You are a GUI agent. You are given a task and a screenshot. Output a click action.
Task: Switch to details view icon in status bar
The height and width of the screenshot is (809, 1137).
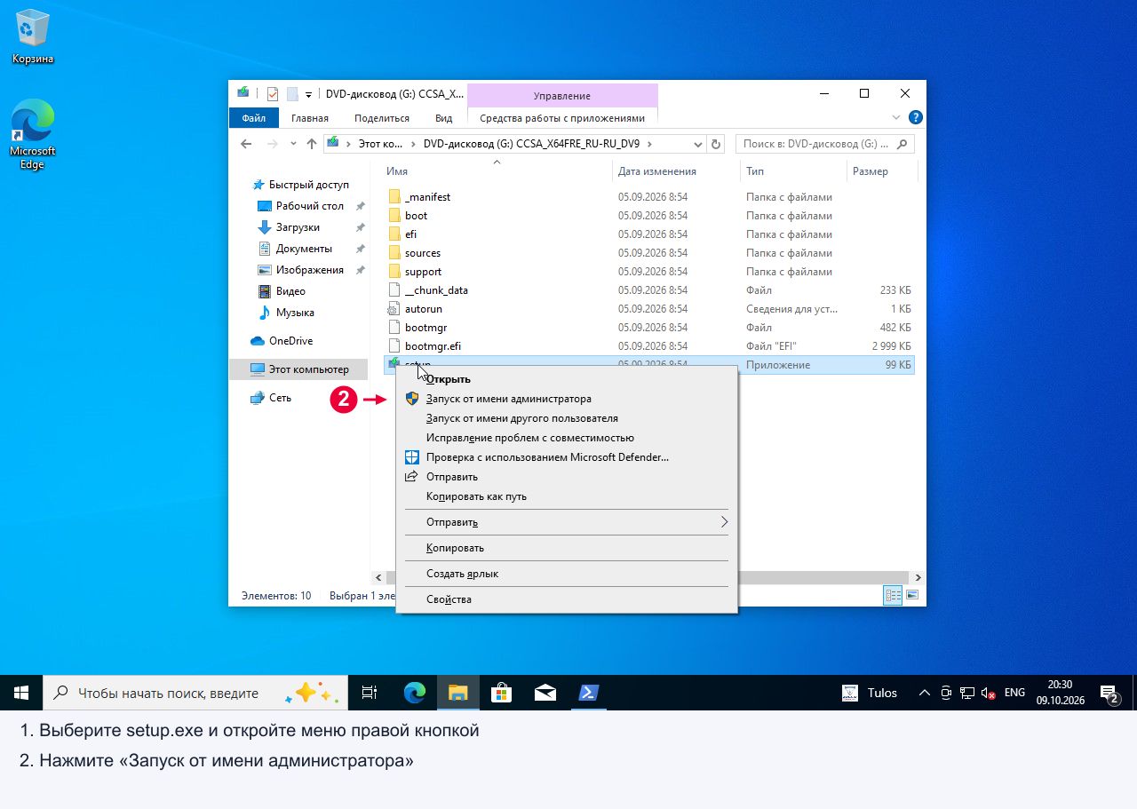893,596
